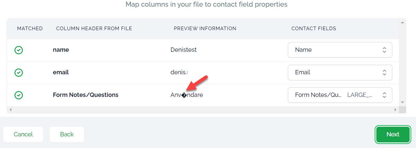Open the Form Notes/Qu... contact field dropdown

click(340, 95)
